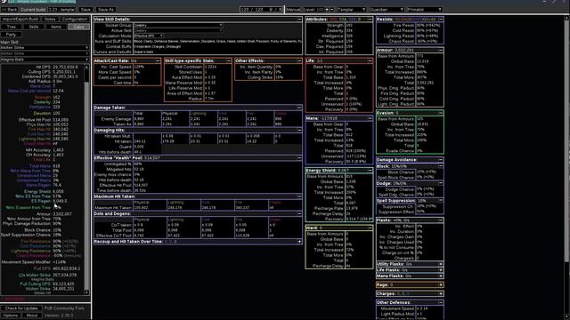This screenshot has width=570, height=320.
Task: Click the sidebar stats scrollbar up arrow
Action: click(x=86, y=68)
